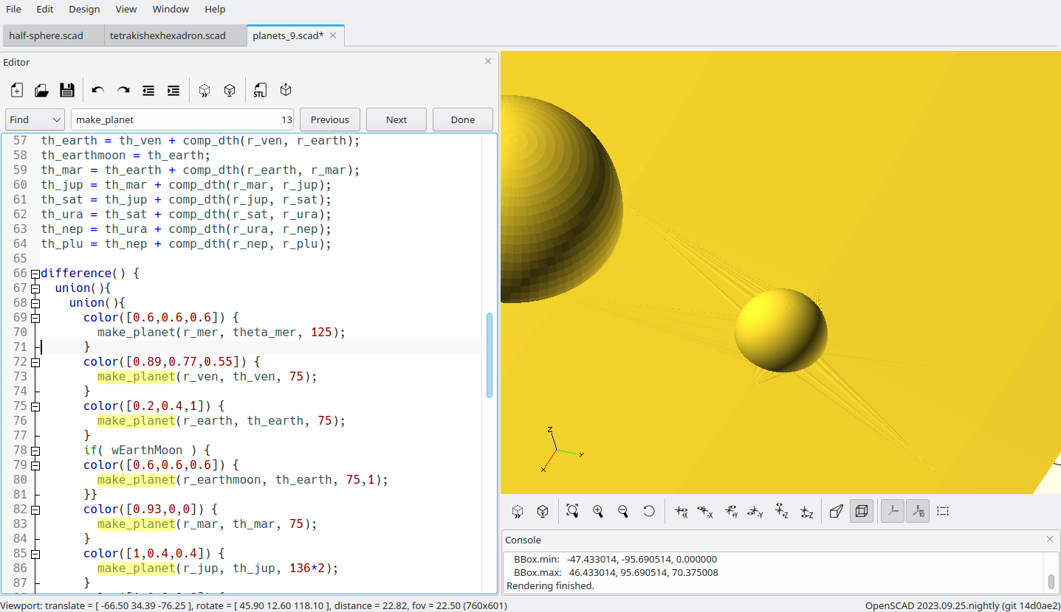Screen dimensions: 1061x612
Task: Open the Design menu
Action: 83,9
